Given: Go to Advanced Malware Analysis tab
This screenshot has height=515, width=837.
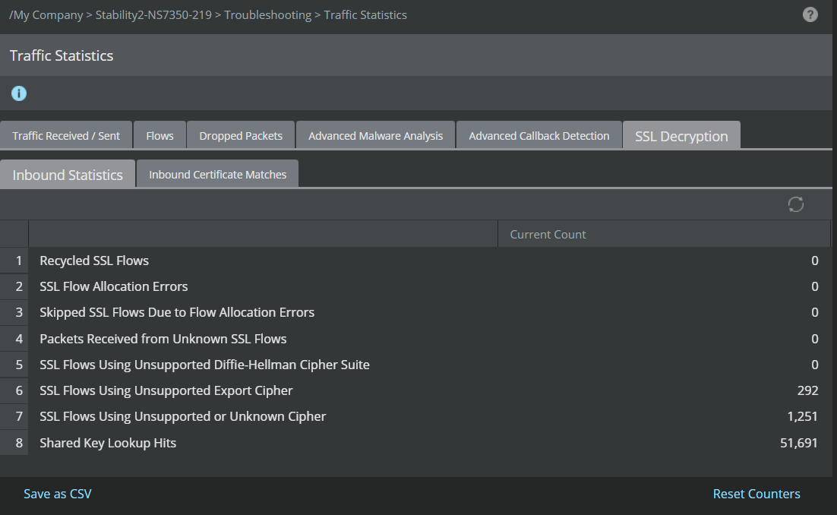Looking at the screenshot, I should tap(375, 135).
